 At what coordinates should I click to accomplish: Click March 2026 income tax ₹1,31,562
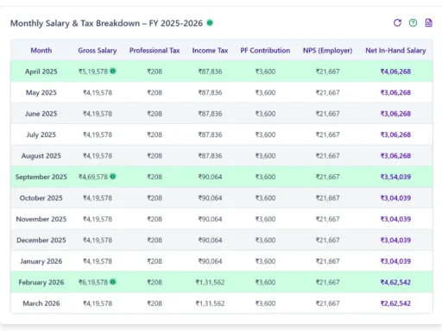[210, 303]
